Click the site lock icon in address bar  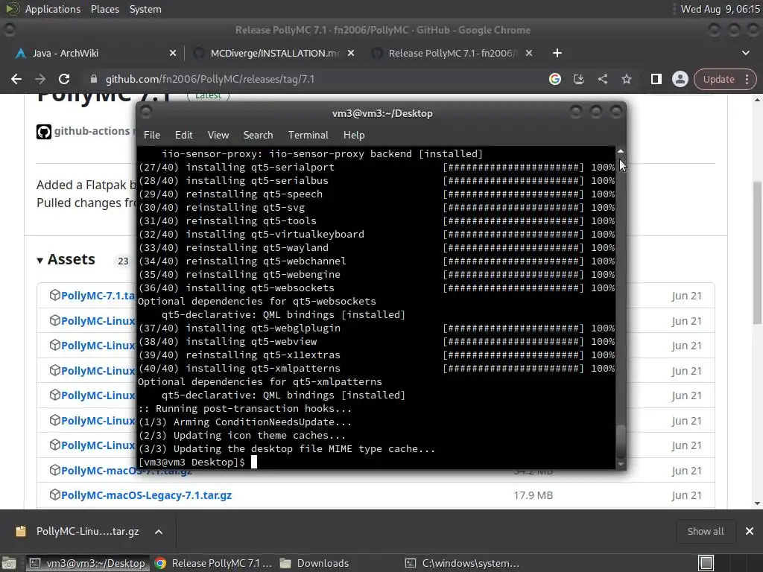(x=94, y=79)
